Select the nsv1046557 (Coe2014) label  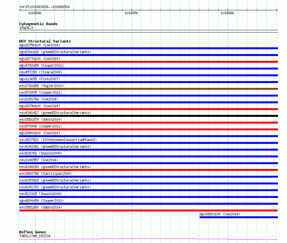pyautogui.click(x=39, y=160)
